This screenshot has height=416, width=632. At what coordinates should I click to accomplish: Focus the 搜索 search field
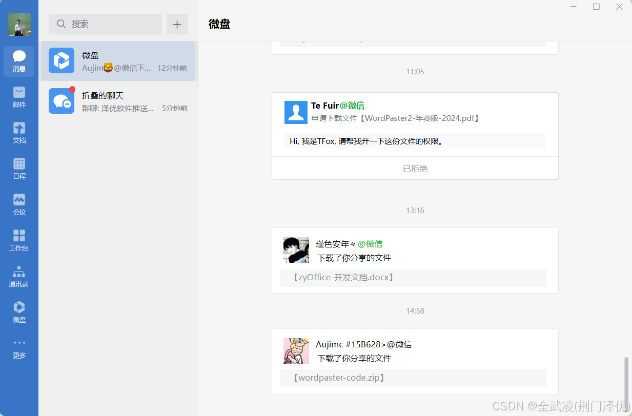105,24
